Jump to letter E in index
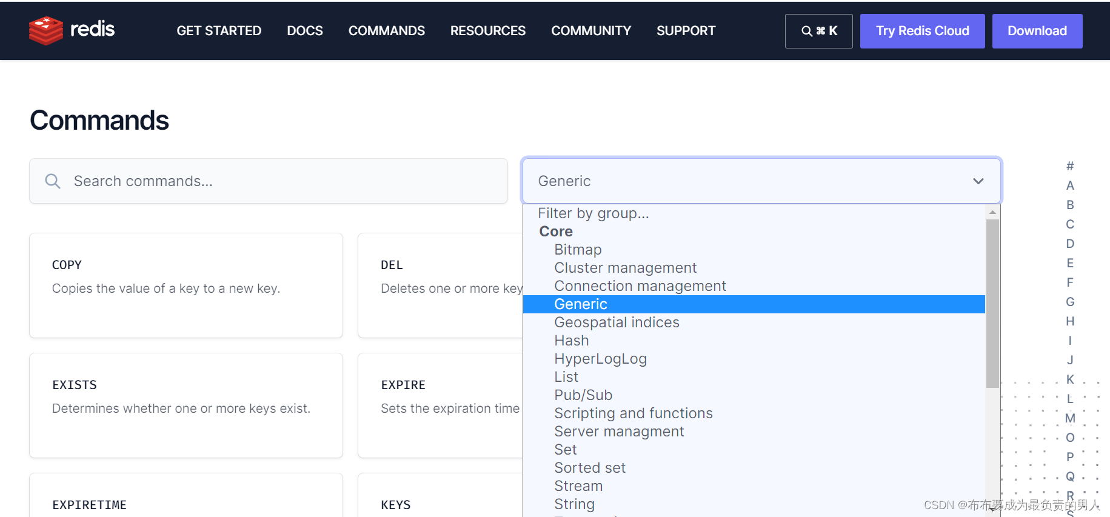 click(1070, 263)
